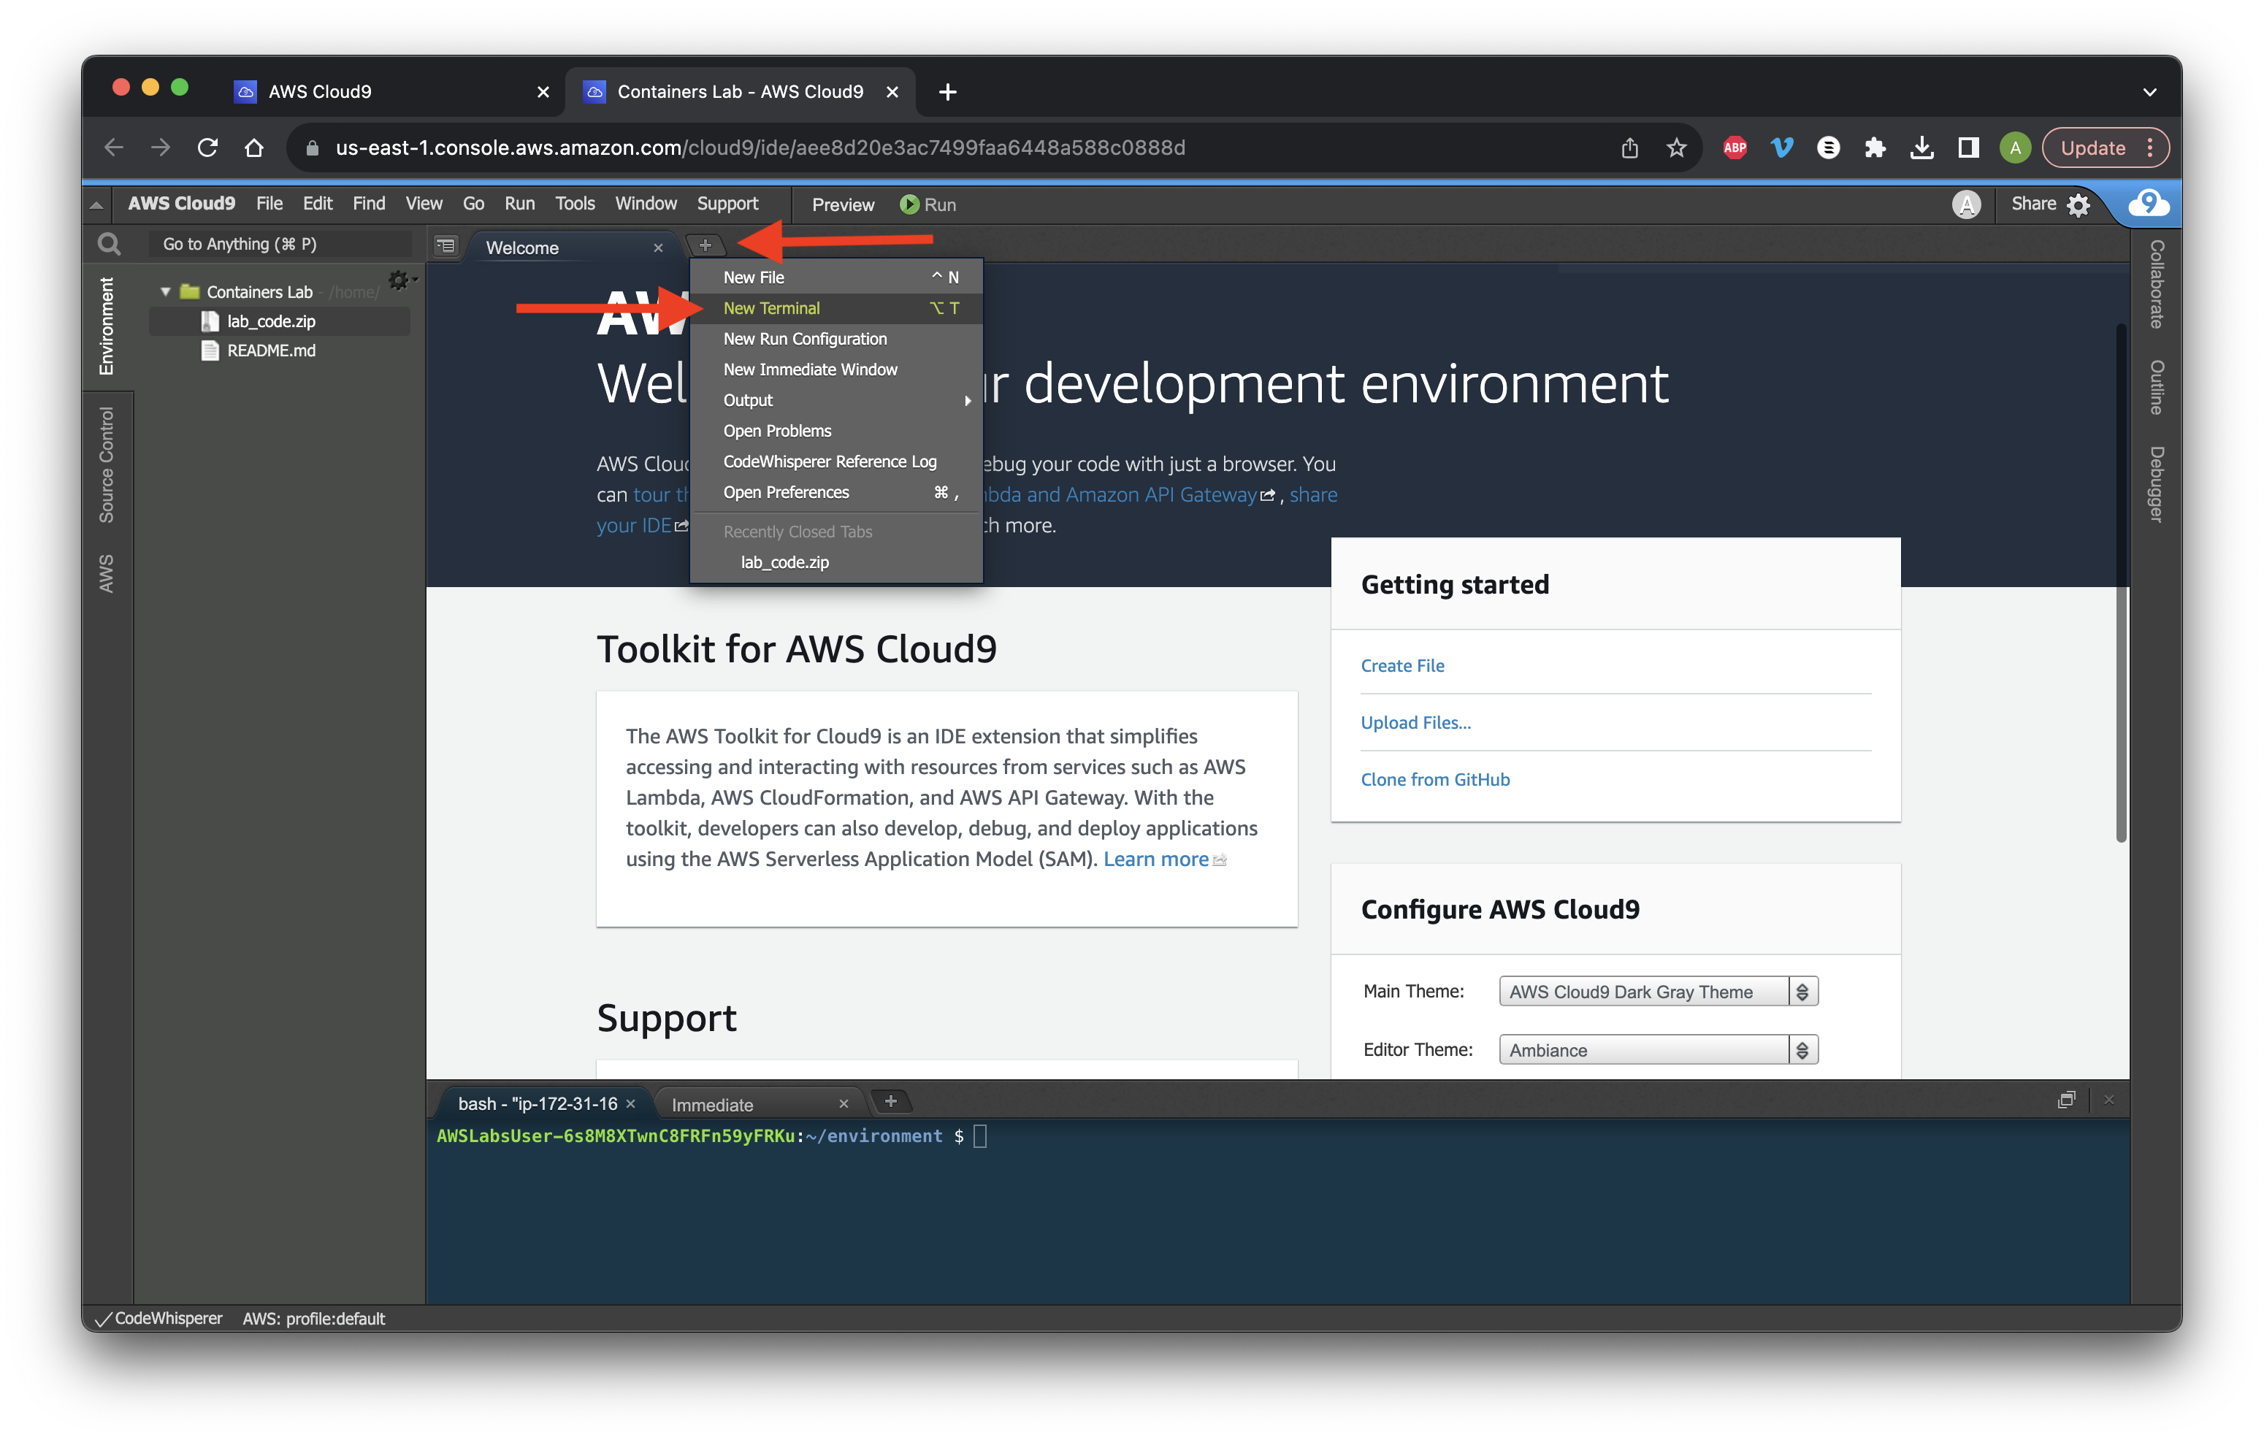This screenshot has height=1440, width=2264.
Task: Open the Window menu
Action: (x=645, y=204)
